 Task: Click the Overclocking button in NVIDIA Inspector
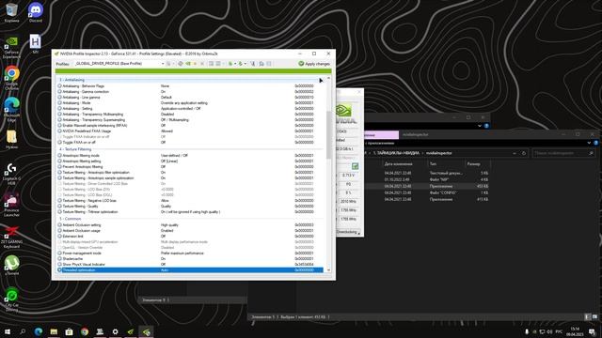click(x=348, y=232)
